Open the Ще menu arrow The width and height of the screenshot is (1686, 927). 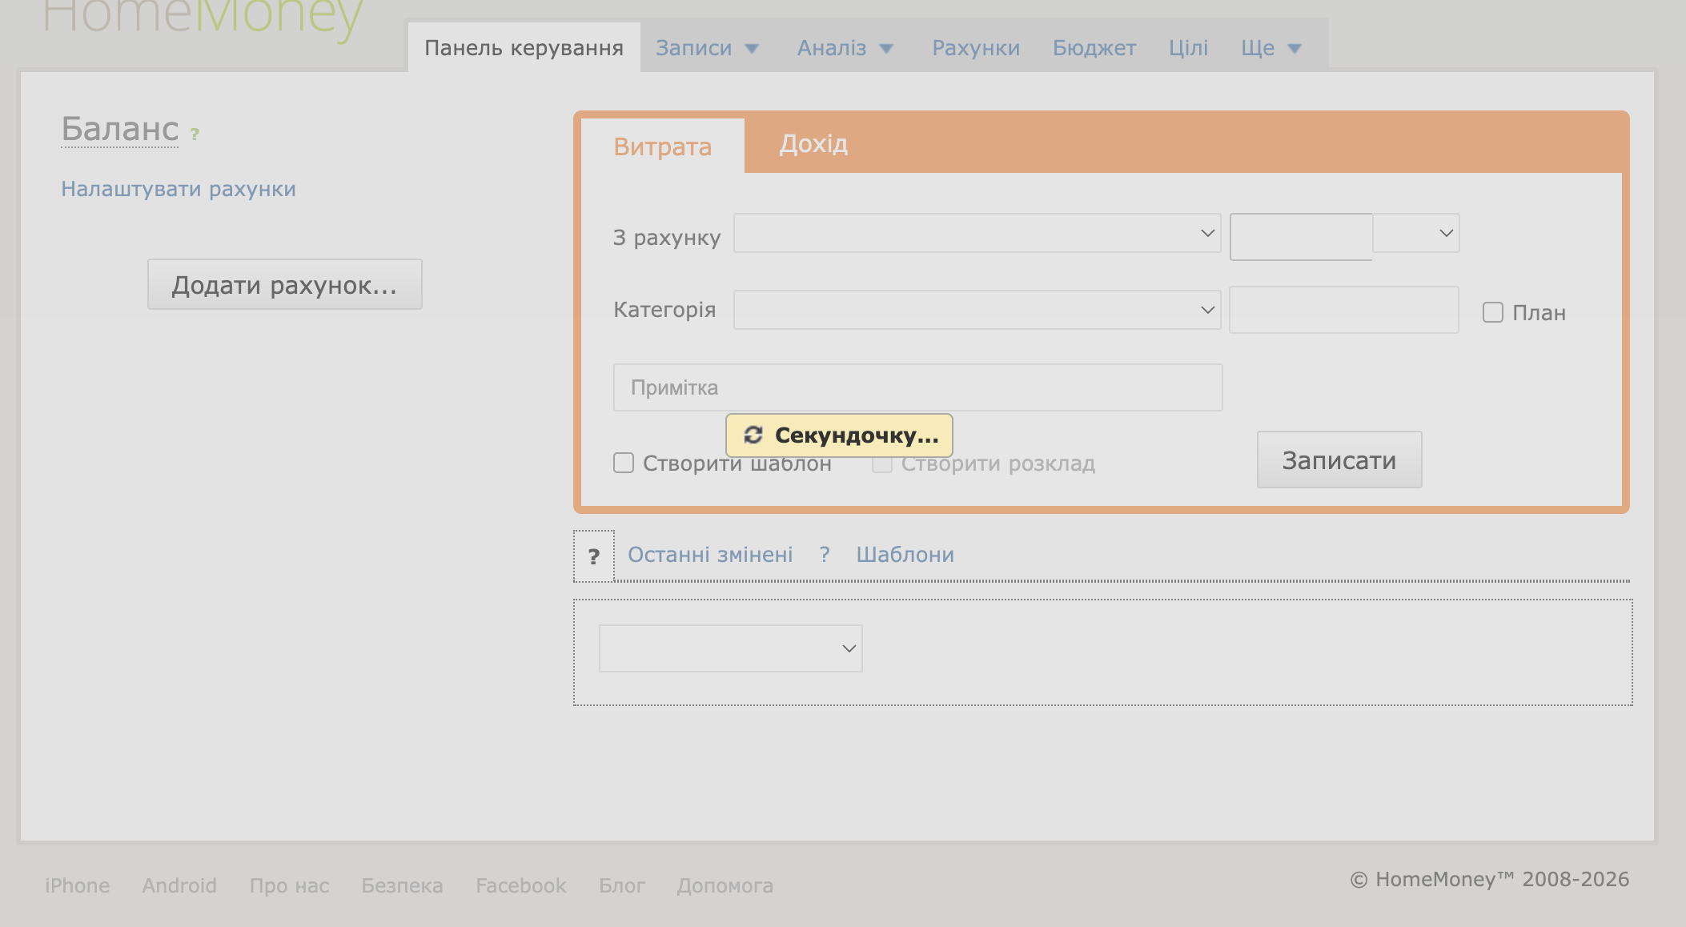(x=1295, y=49)
